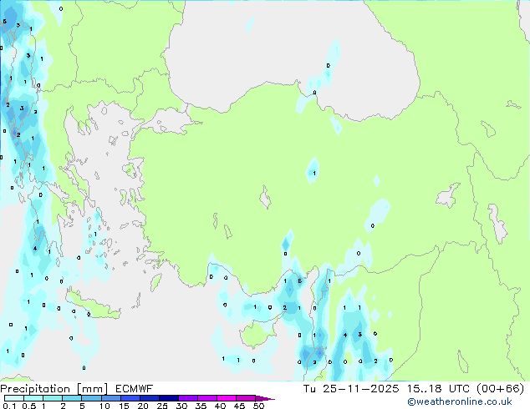
Task: Click the '10' legend scale label
Action: click(x=104, y=406)
